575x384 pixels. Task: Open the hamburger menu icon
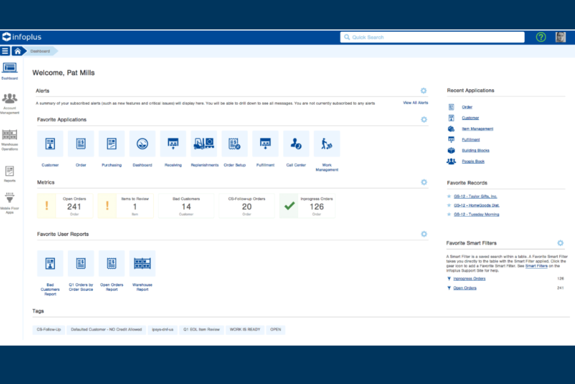pyautogui.click(x=5, y=51)
